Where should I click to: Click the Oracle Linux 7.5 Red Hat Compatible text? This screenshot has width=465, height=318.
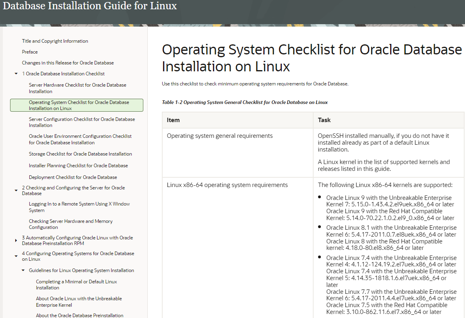coord(387,308)
